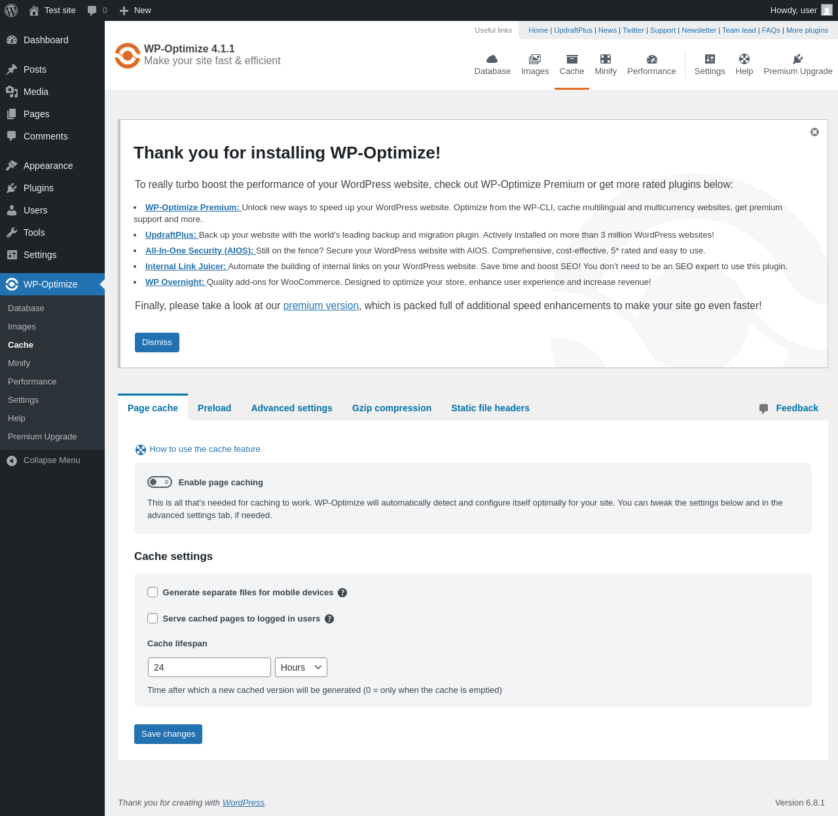Select WP-Optimize sidebar menu item
The height and width of the screenshot is (816, 838).
52,284
